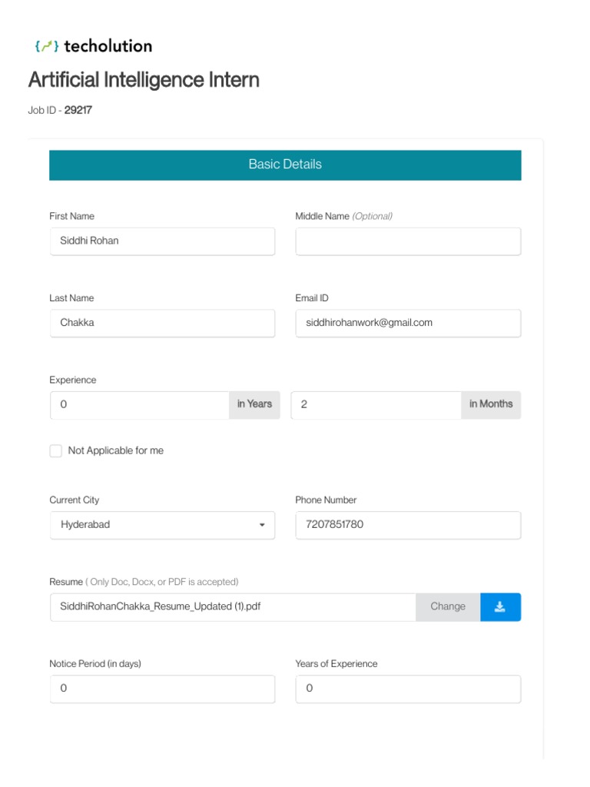Focus the Years of Experience field
590x787 pixels.
tap(408, 689)
